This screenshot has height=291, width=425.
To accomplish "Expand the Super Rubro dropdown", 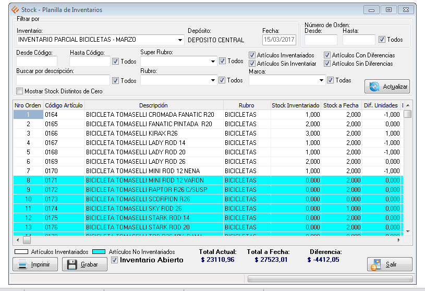I will 213,62.
